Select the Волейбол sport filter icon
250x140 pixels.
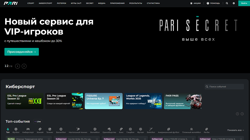click(x=95, y=129)
